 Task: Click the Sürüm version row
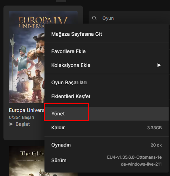pyautogui.click(x=107, y=160)
